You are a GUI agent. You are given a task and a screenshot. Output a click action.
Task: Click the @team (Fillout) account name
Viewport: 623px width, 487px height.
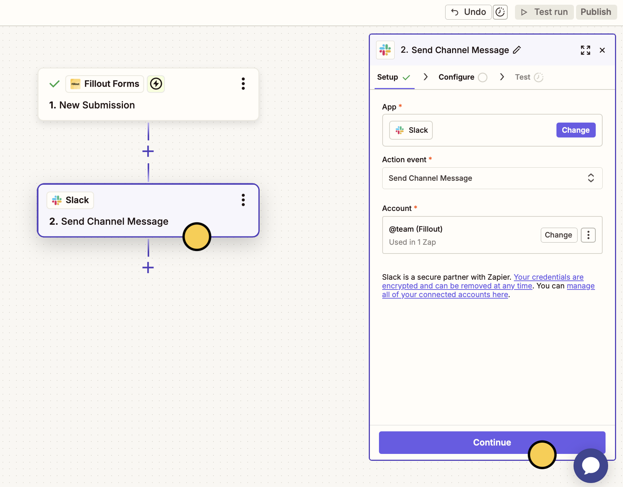[416, 229]
